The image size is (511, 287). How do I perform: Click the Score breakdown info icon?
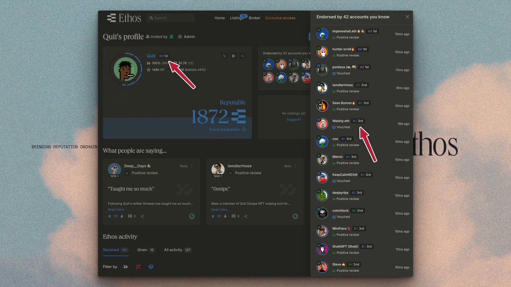244,129
